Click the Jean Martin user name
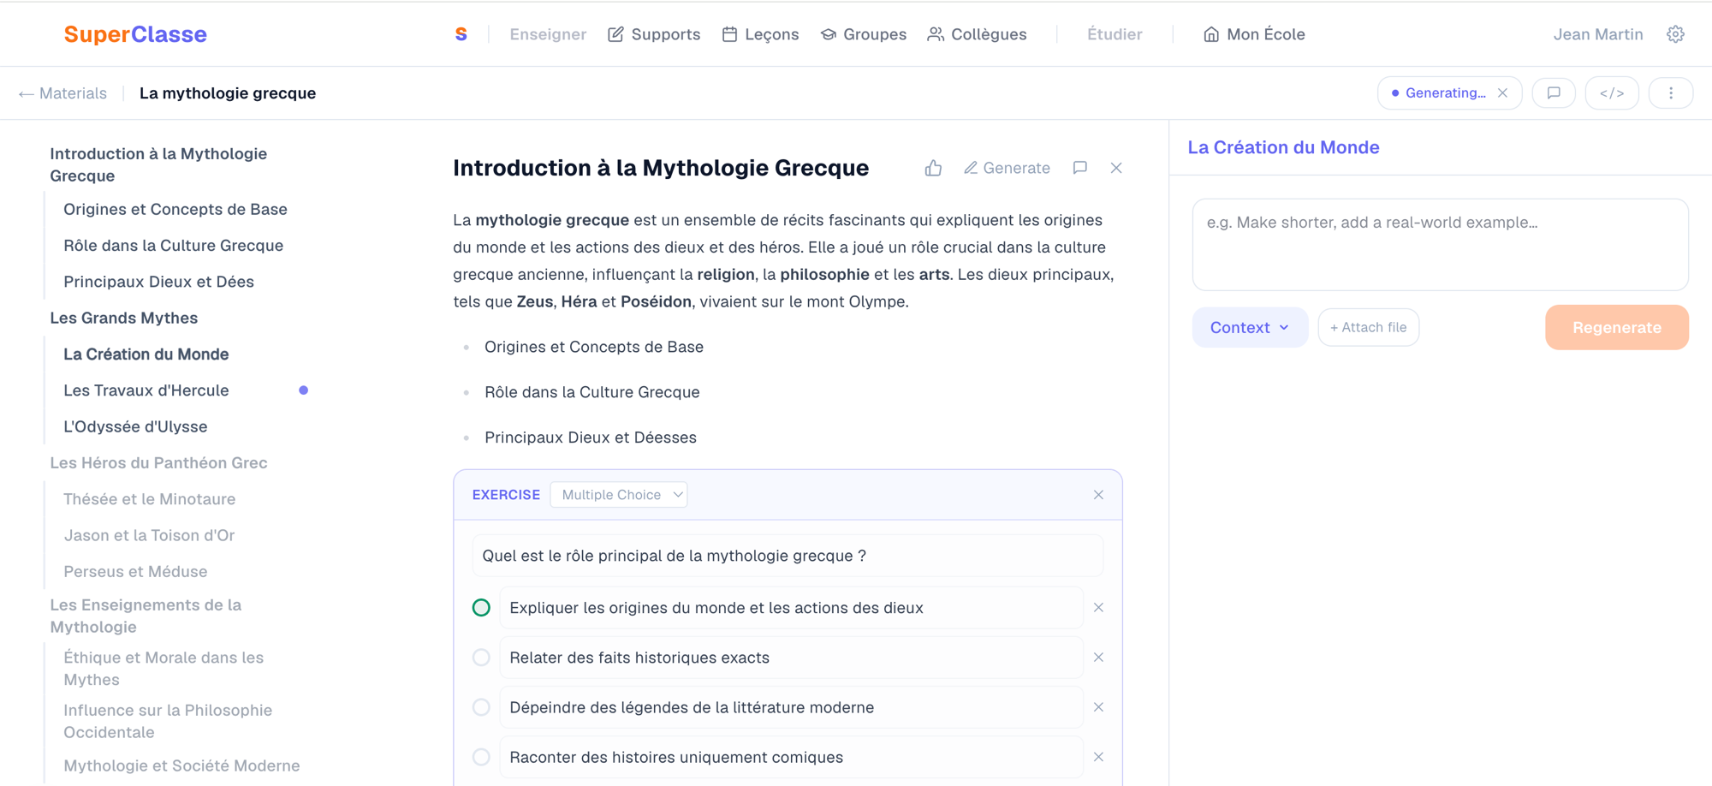Screen dimensions: 1712x786 (x=1598, y=34)
